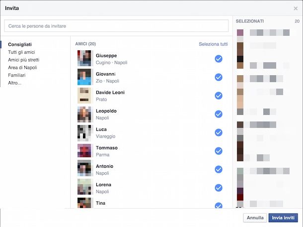Uncheck Antonio's invitation checkmark
Screen dimensions: 303x227
219,169
